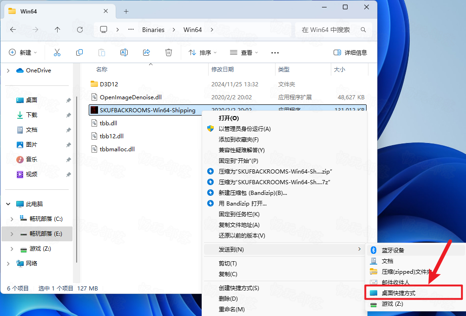Click the tbb.dll file icon
This screenshot has height=316, width=466.
pos(94,123)
